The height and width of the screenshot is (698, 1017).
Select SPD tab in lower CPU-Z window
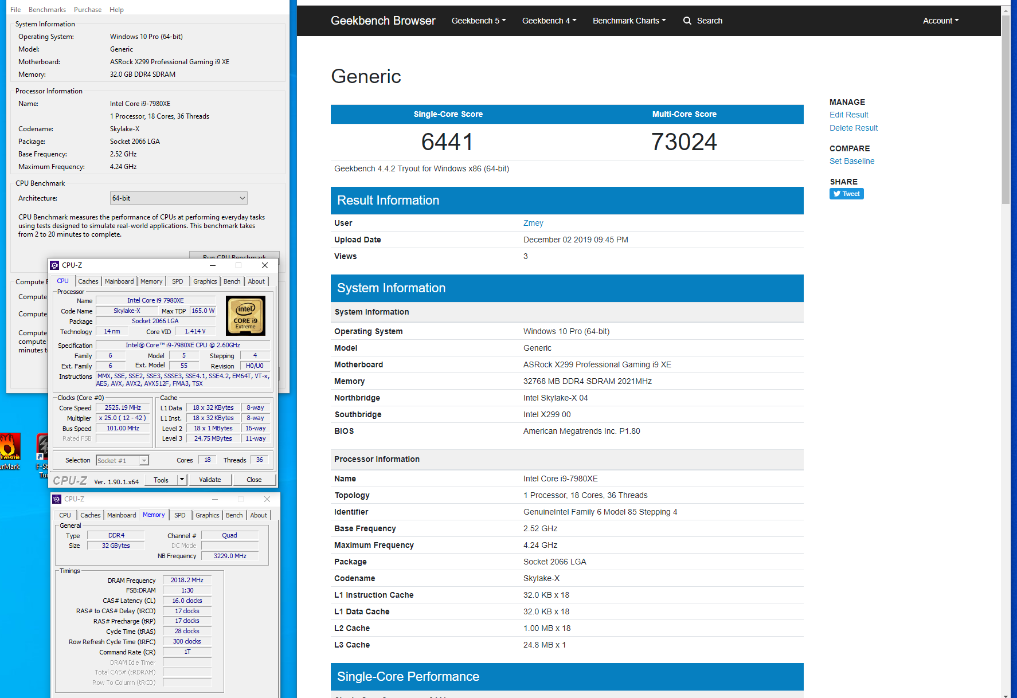180,515
